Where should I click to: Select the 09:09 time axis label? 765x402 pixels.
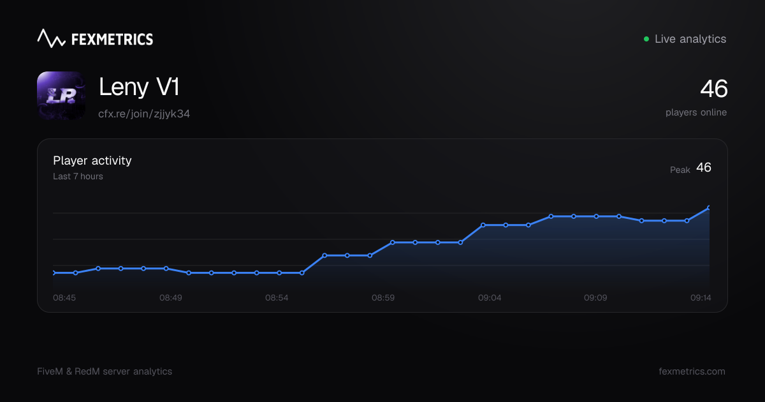tap(595, 298)
